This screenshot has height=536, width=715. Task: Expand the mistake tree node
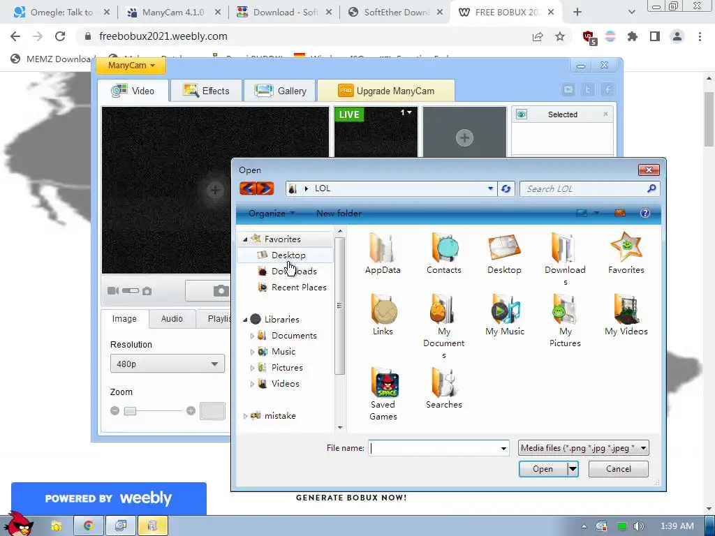coord(245,416)
